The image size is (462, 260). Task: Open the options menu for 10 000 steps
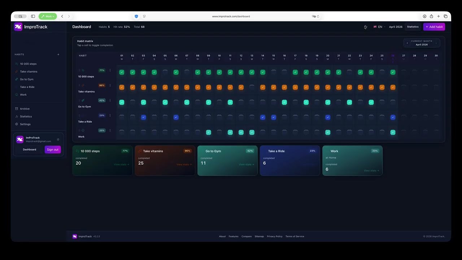[110, 70]
